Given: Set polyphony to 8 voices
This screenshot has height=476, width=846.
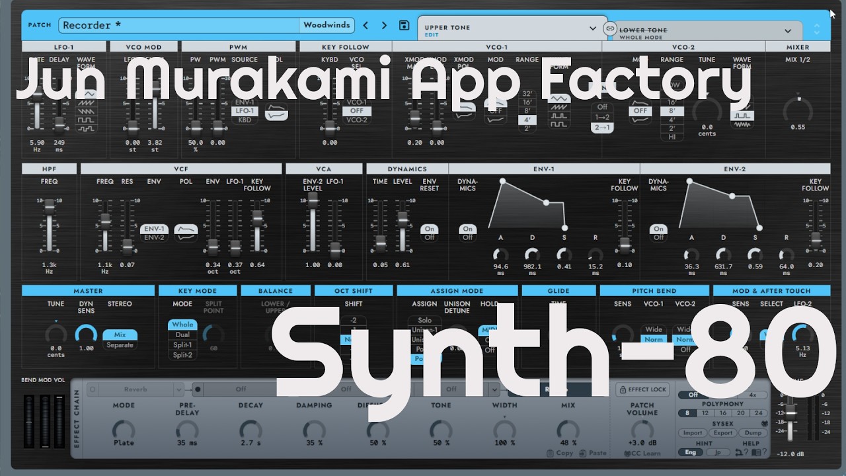Looking at the screenshot, I should [687, 413].
